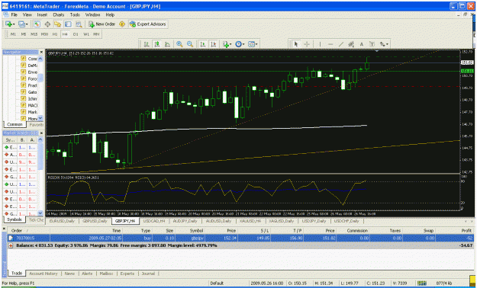Select the MACD indicator in Navigator

pos(29,105)
